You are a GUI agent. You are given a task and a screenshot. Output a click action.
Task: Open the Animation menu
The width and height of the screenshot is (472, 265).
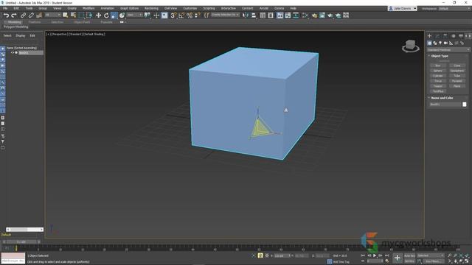pos(107,8)
